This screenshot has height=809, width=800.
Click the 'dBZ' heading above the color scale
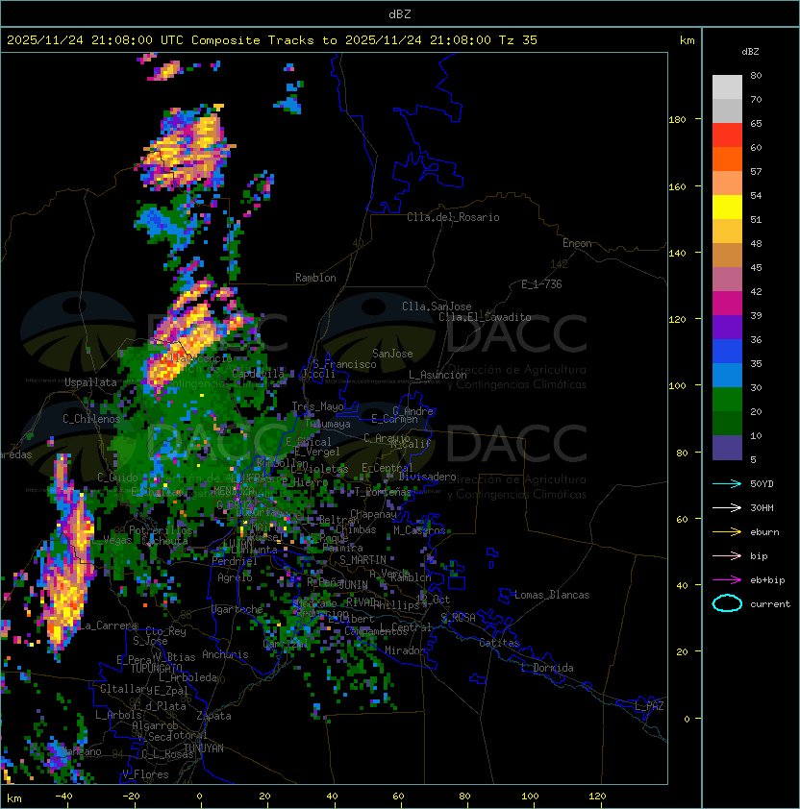750,52
